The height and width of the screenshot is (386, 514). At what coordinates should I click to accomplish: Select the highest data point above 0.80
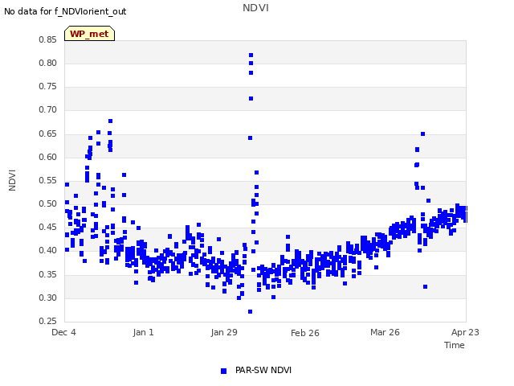pos(251,55)
